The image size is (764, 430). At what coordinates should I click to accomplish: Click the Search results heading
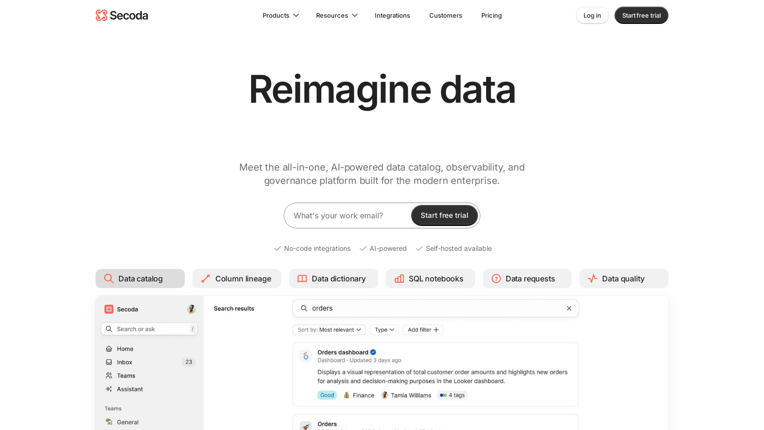(x=234, y=309)
